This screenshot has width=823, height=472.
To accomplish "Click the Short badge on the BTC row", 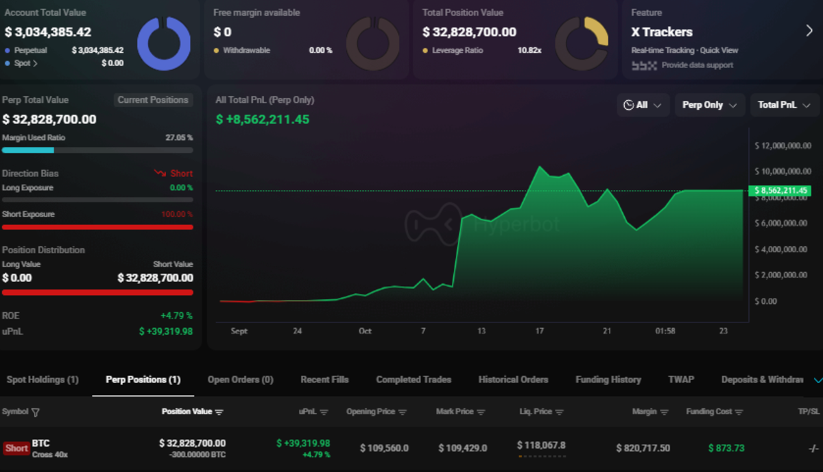I will coord(16,448).
